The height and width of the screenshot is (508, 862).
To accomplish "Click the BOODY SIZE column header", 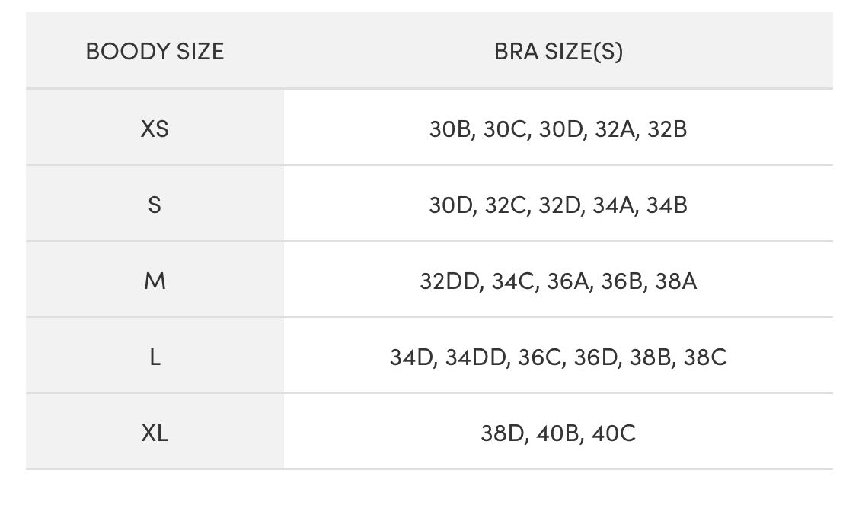I will point(155,52).
